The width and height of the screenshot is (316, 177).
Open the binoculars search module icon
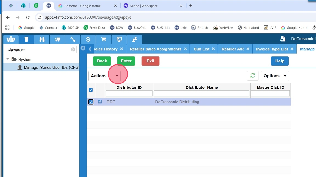pyautogui.click(x=42, y=39)
